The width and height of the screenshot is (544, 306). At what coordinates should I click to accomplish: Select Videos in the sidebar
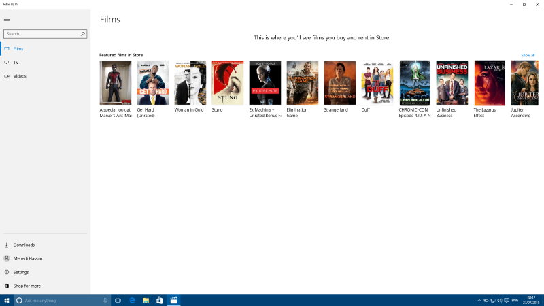(45, 76)
